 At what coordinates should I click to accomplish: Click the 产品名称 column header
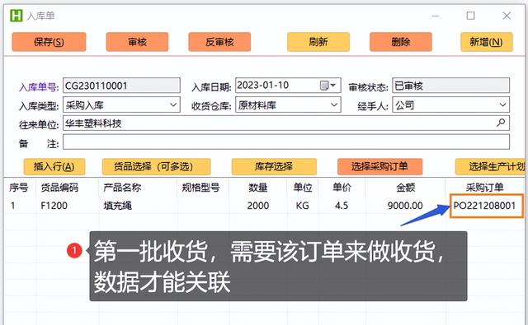pyautogui.click(x=122, y=188)
